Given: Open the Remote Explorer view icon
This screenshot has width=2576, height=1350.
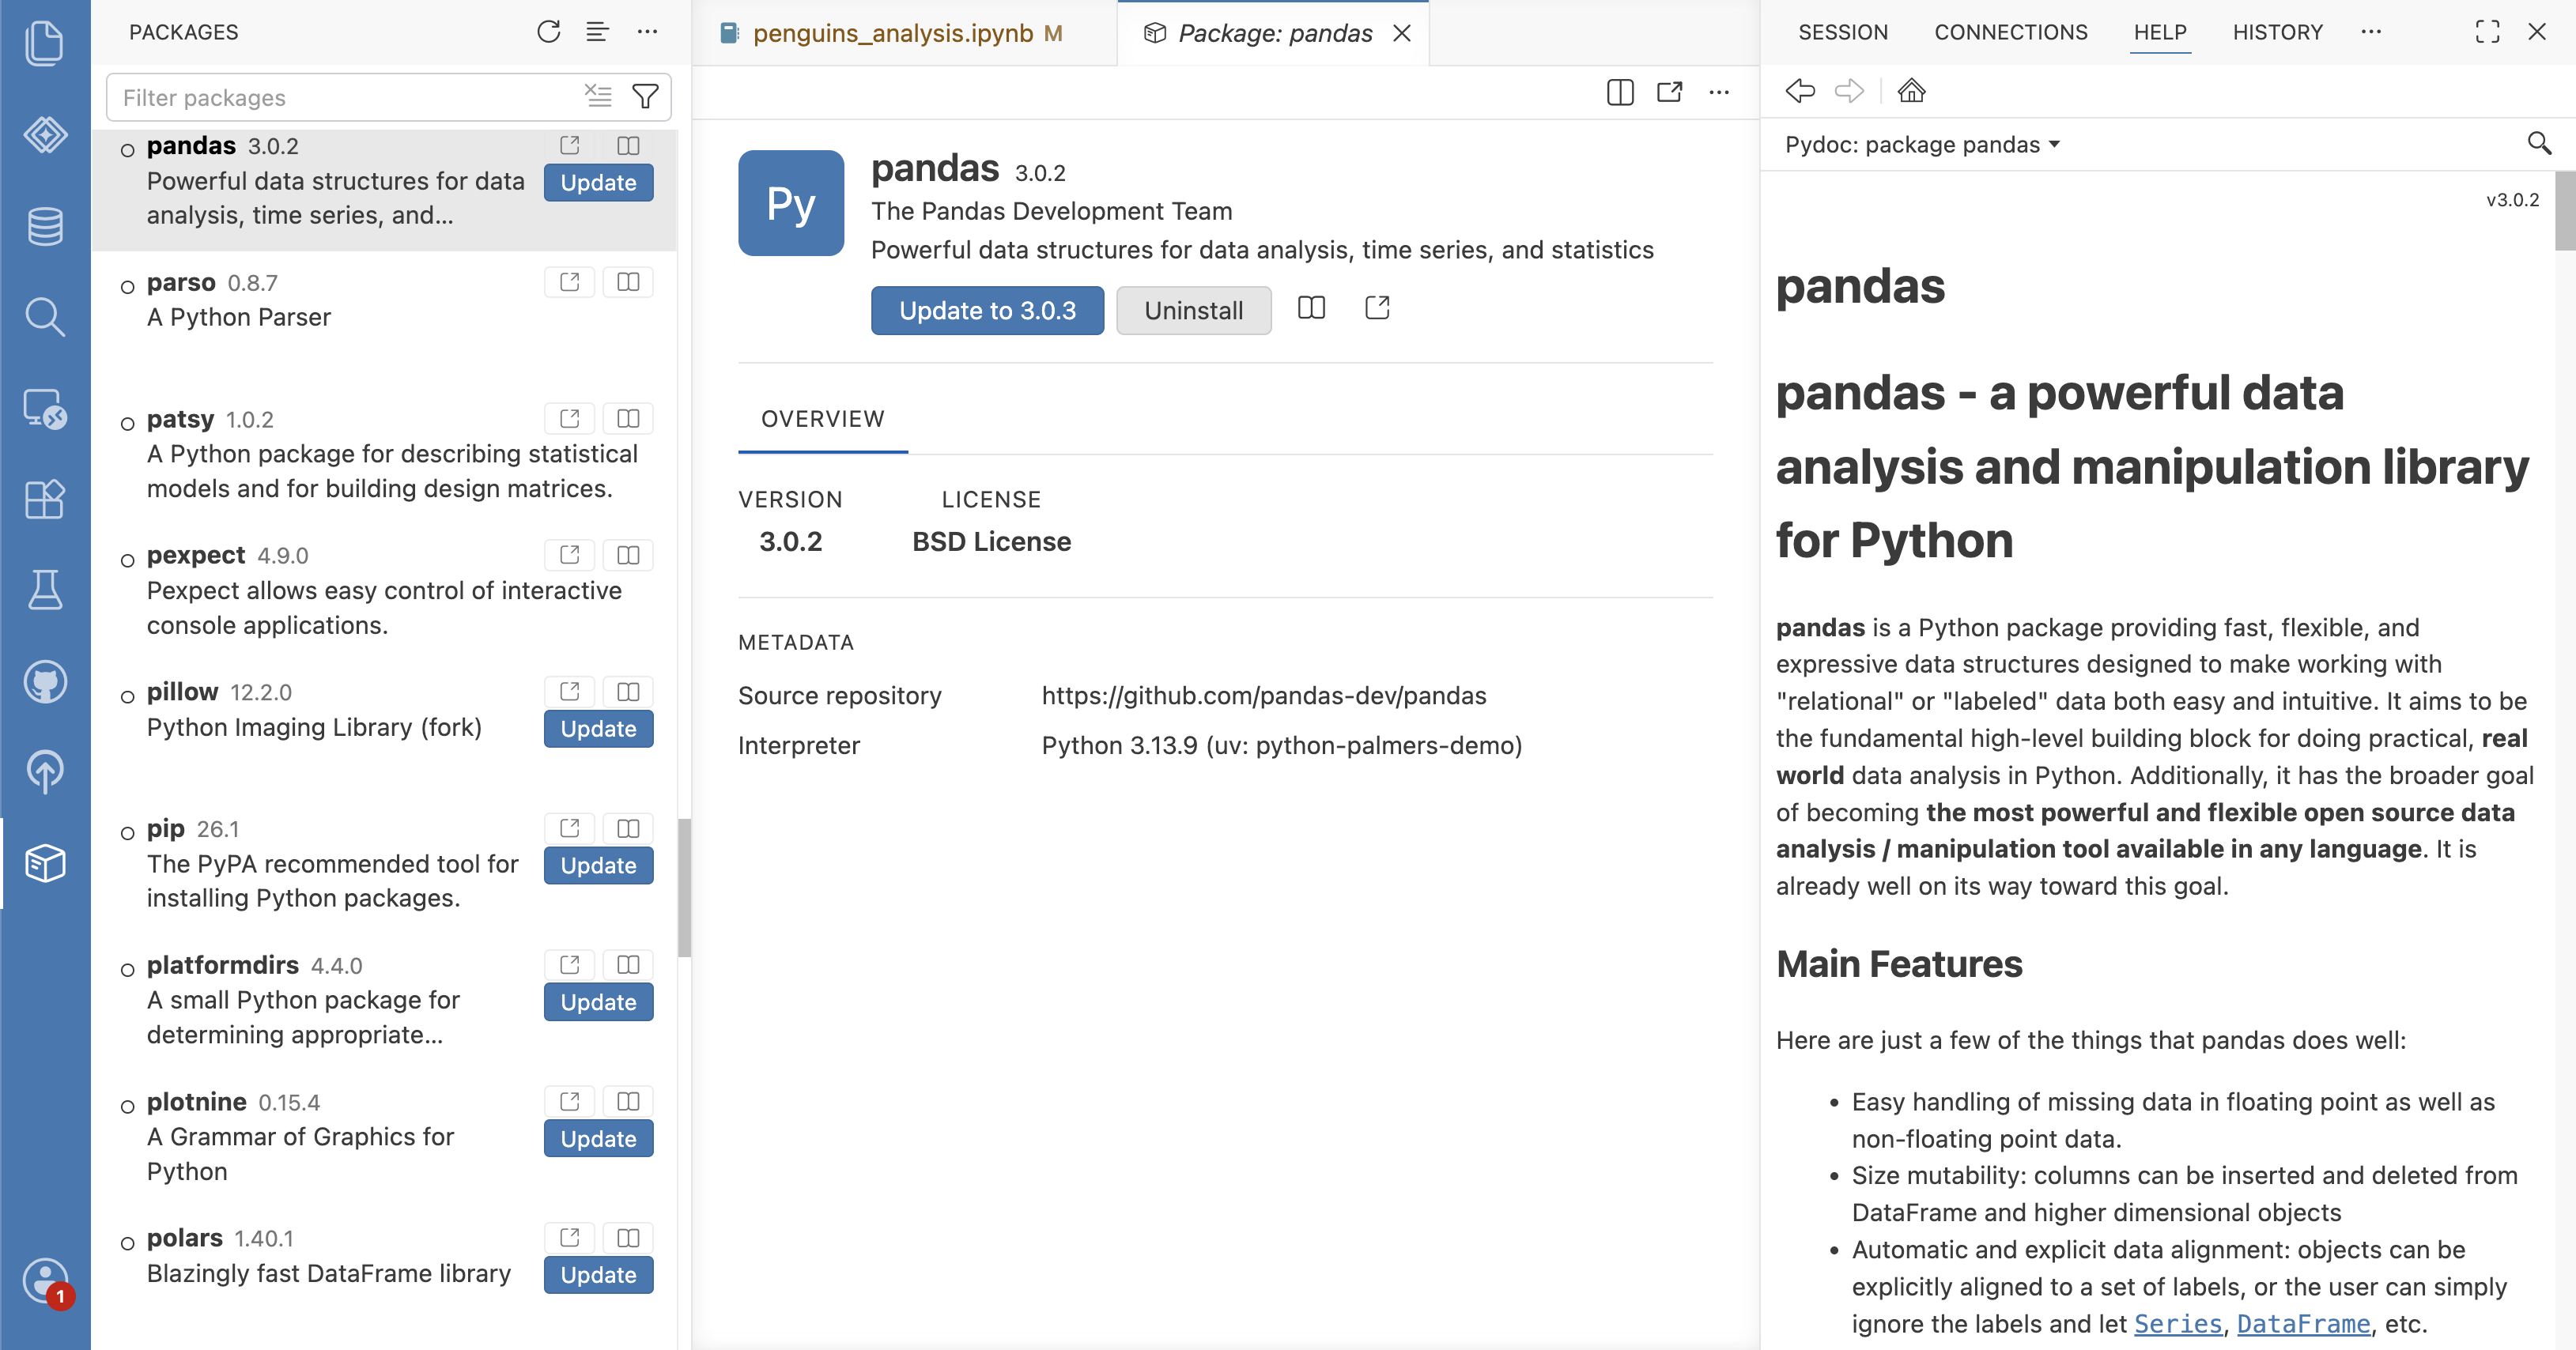Looking at the screenshot, I should point(45,408).
